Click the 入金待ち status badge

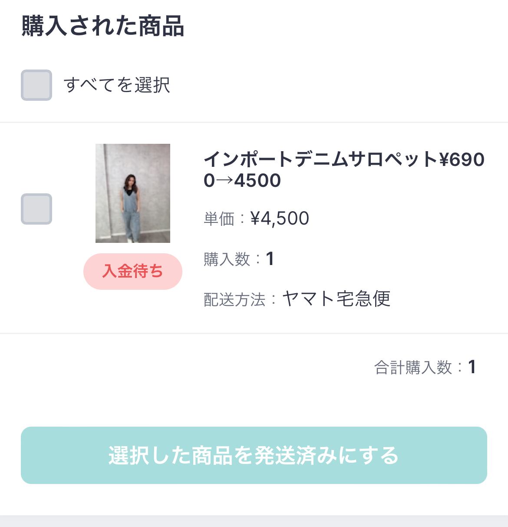tap(133, 272)
